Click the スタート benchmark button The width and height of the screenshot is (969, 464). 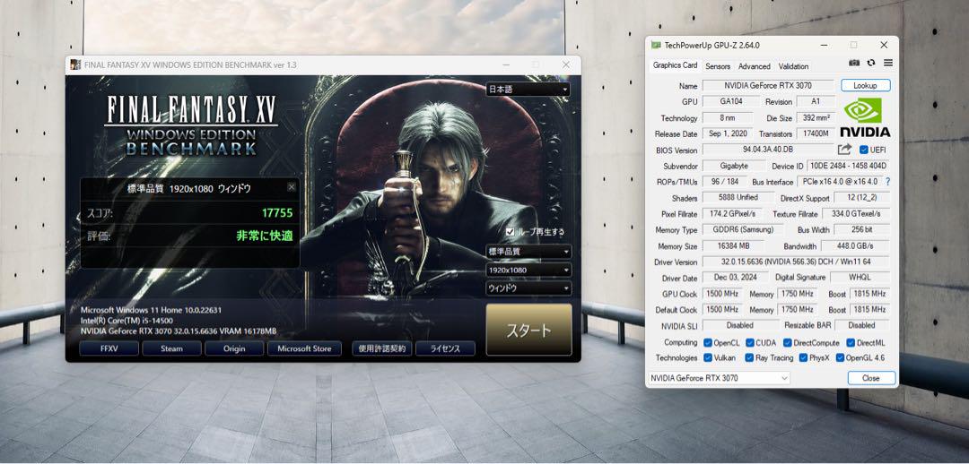(529, 331)
